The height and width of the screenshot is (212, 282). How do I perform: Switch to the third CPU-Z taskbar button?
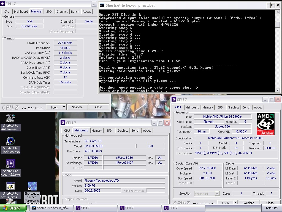point(184,208)
